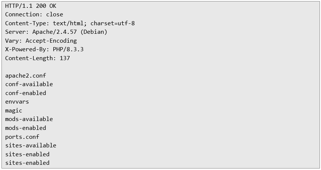Image resolution: width=321 pixels, height=170 pixels.
Task: Click the charset=utf-8 text
Action: click(113, 23)
